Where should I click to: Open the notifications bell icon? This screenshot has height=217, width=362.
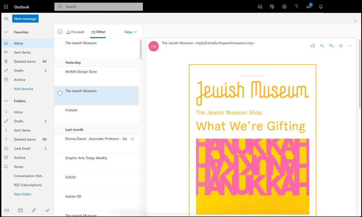pos(320,7)
